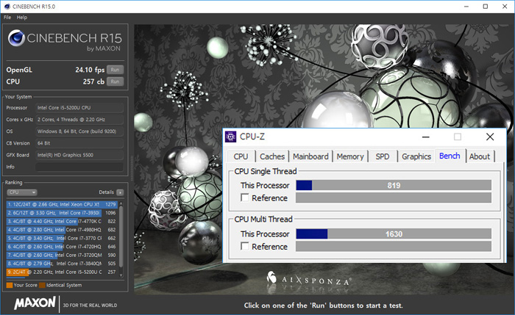Open the Mainboard tab in CPU-Z
Screen dimensions: 515x315
coord(310,156)
